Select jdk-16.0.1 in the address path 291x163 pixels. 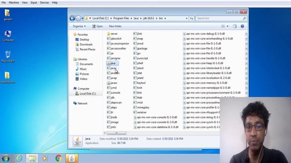click(x=149, y=18)
